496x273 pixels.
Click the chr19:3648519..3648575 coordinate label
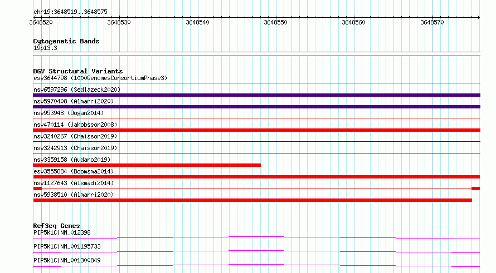tap(70, 12)
